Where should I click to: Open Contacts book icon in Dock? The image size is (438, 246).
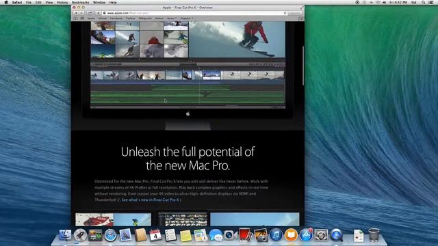(x=140, y=235)
